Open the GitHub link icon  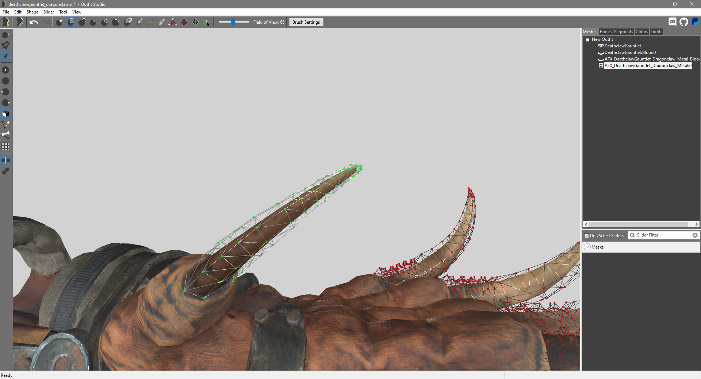(684, 22)
